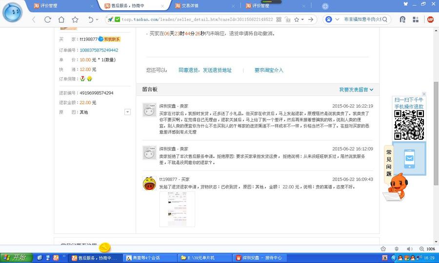This screenshot has width=439, height=263.
Task: Open 深圳安鑫 - 接待中心 taskbar item
Action: tap(259, 258)
